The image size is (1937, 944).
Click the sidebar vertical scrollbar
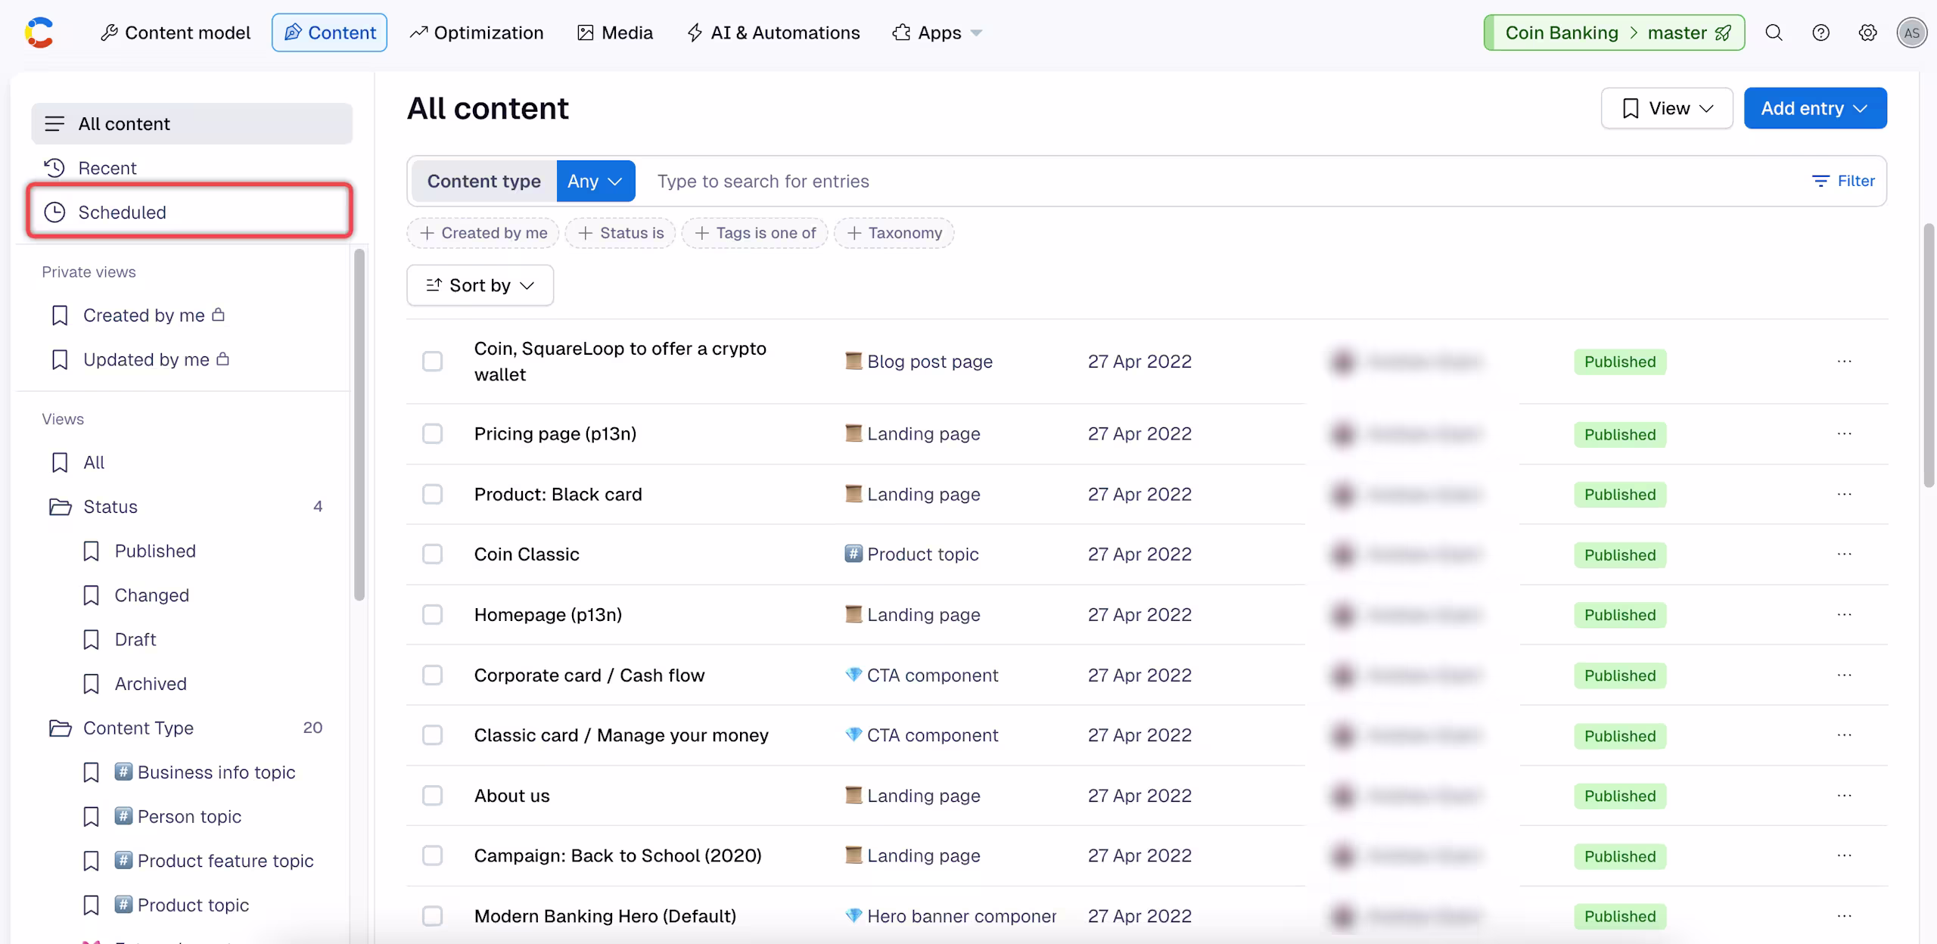tap(359, 424)
